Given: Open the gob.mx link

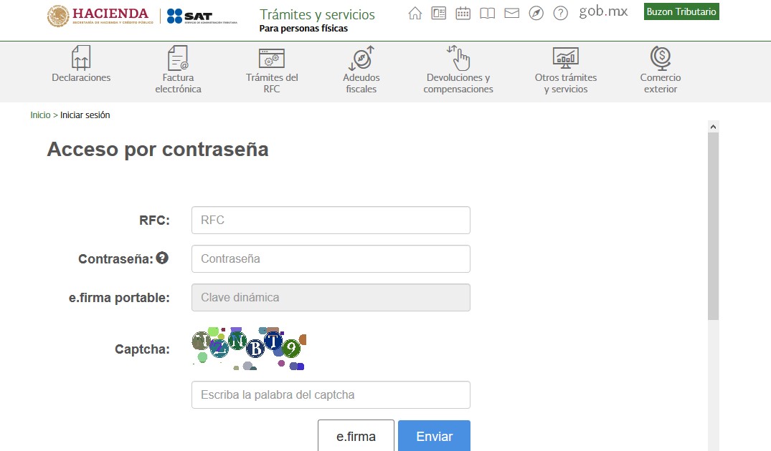Looking at the screenshot, I should click(603, 11).
